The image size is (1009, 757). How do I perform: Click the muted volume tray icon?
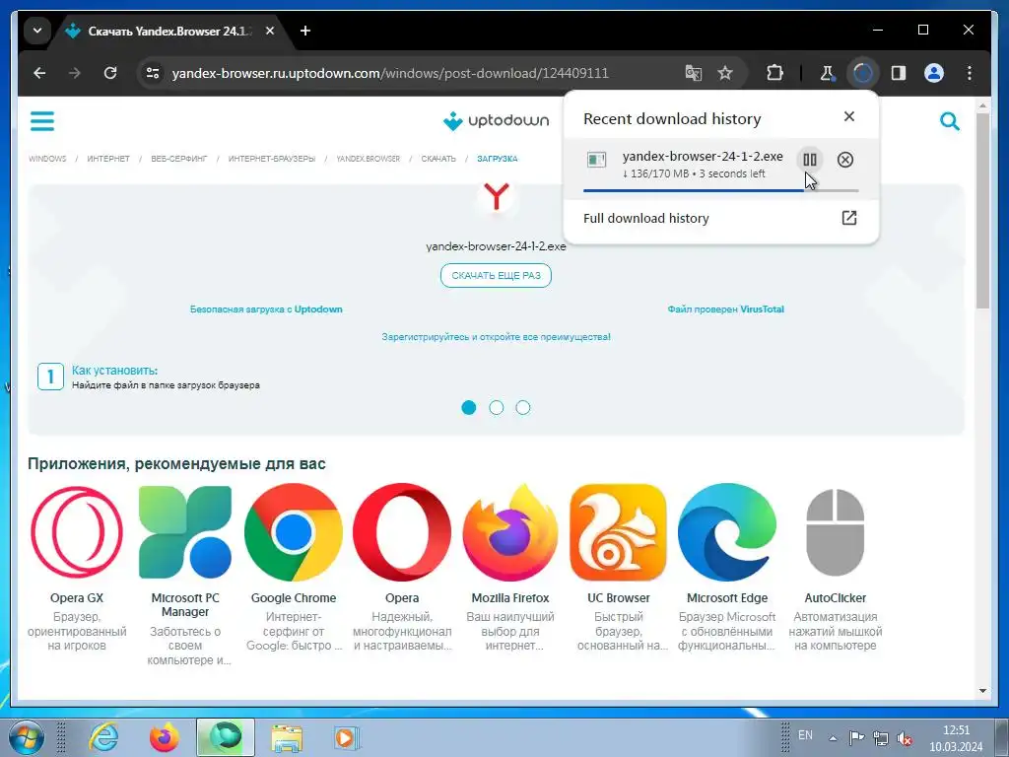coord(905,738)
